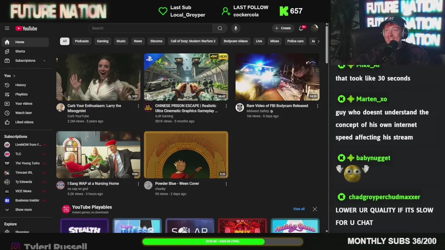Select the All filter chip
Viewport: 445px width, 250px height.
[65, 41]
